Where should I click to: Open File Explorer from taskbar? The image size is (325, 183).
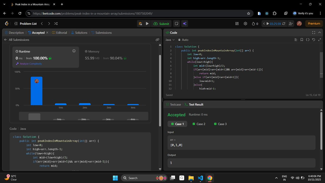click(x=191, y=178)
